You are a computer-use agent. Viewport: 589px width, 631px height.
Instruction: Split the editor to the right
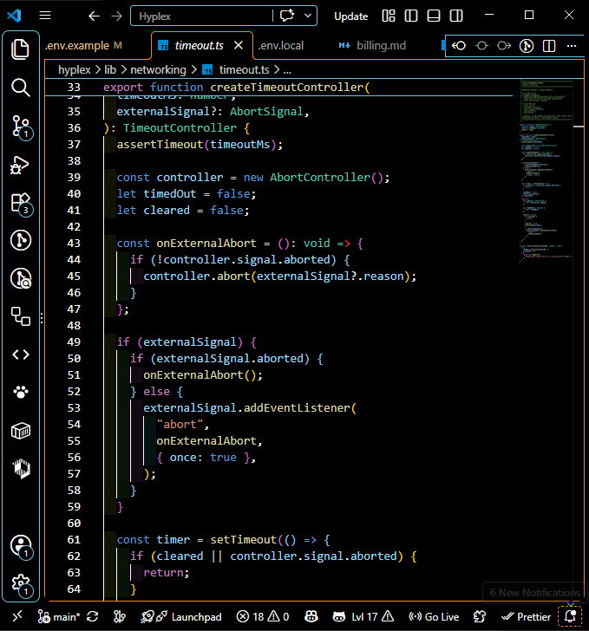(549, 46)
